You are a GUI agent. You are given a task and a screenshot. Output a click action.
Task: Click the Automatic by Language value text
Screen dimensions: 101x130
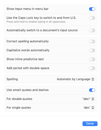coord(73,79)
